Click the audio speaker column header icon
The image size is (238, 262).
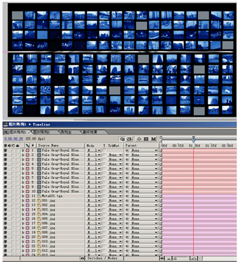tap(10, 145)
